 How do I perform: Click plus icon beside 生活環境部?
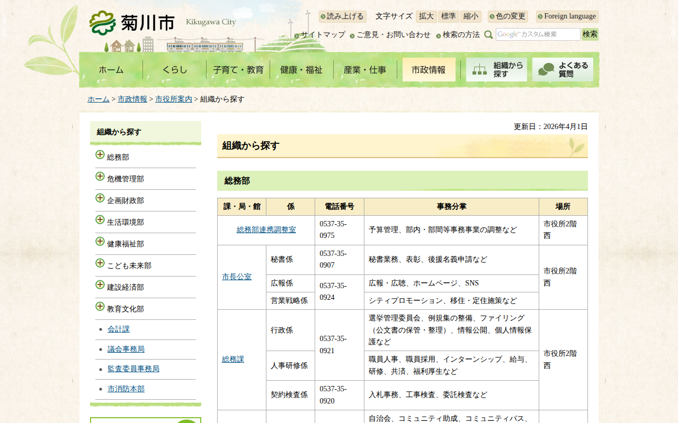tap(100, 220)
